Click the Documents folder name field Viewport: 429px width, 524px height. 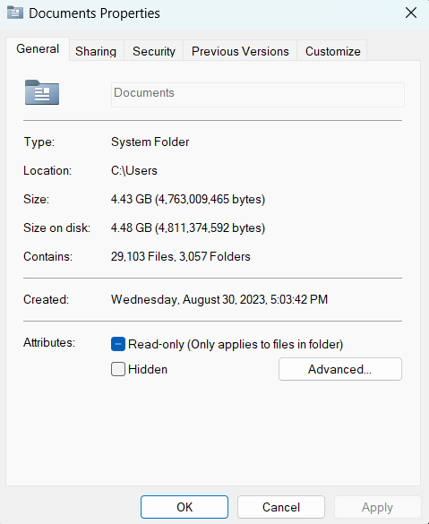pos(258,95)
